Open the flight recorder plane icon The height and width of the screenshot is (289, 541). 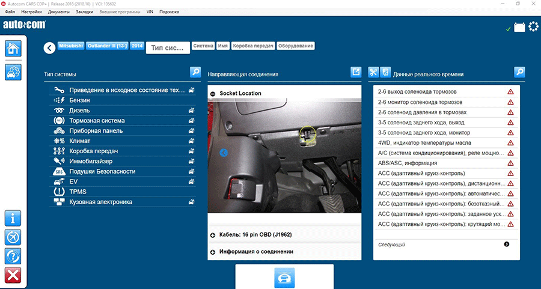click(x=13, y=237)
